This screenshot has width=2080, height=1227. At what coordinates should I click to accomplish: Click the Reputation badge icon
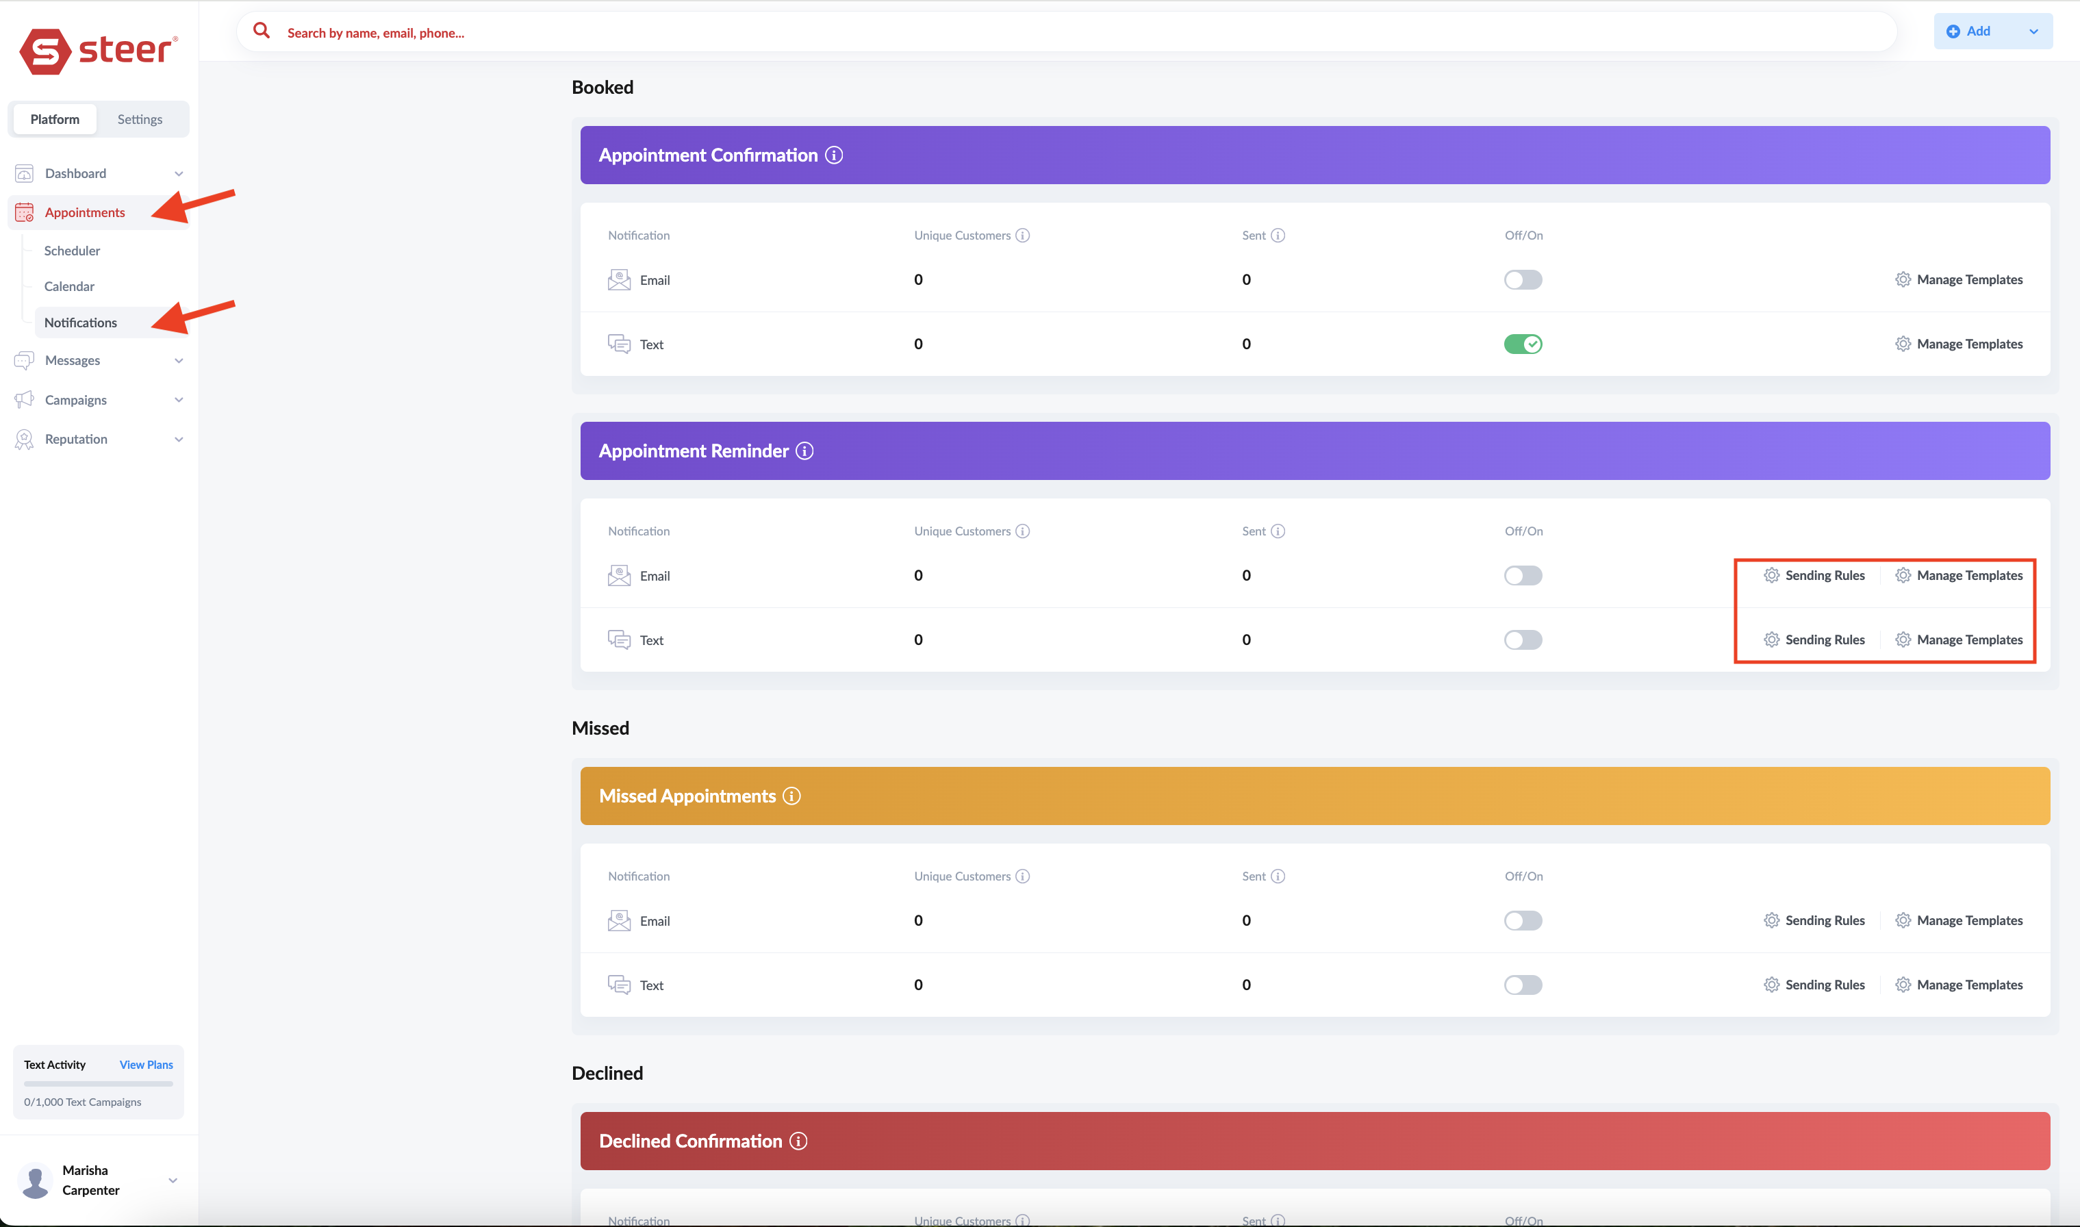click(x=24, y=439)
